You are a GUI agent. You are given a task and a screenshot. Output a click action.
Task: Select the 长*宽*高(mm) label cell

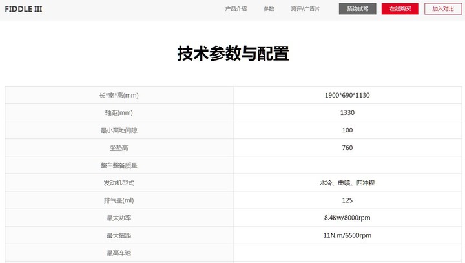pos(119,95)
